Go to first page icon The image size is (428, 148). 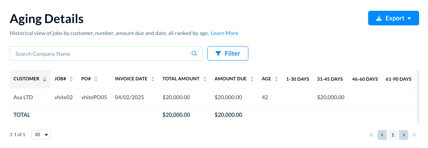[371, 135]
